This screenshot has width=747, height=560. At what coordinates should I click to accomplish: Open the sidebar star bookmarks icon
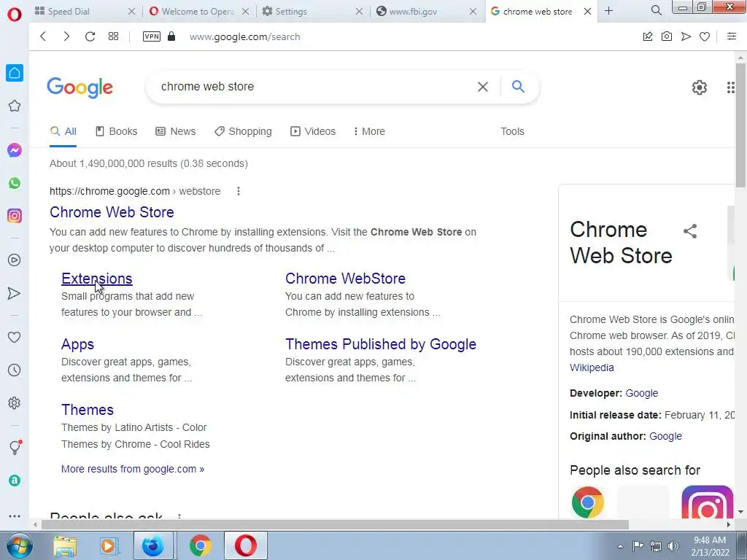pyautogui.click(x=15, y=106)
